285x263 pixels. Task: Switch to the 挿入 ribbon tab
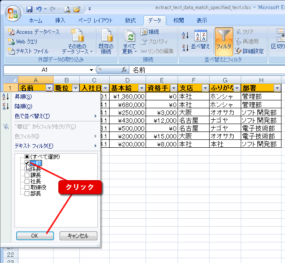point(60,21)
